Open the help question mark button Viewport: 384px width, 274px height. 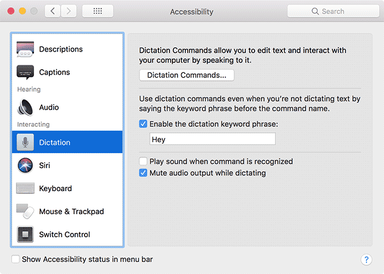pos(366,259)
